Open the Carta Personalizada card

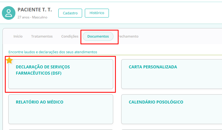click(171, 74)
